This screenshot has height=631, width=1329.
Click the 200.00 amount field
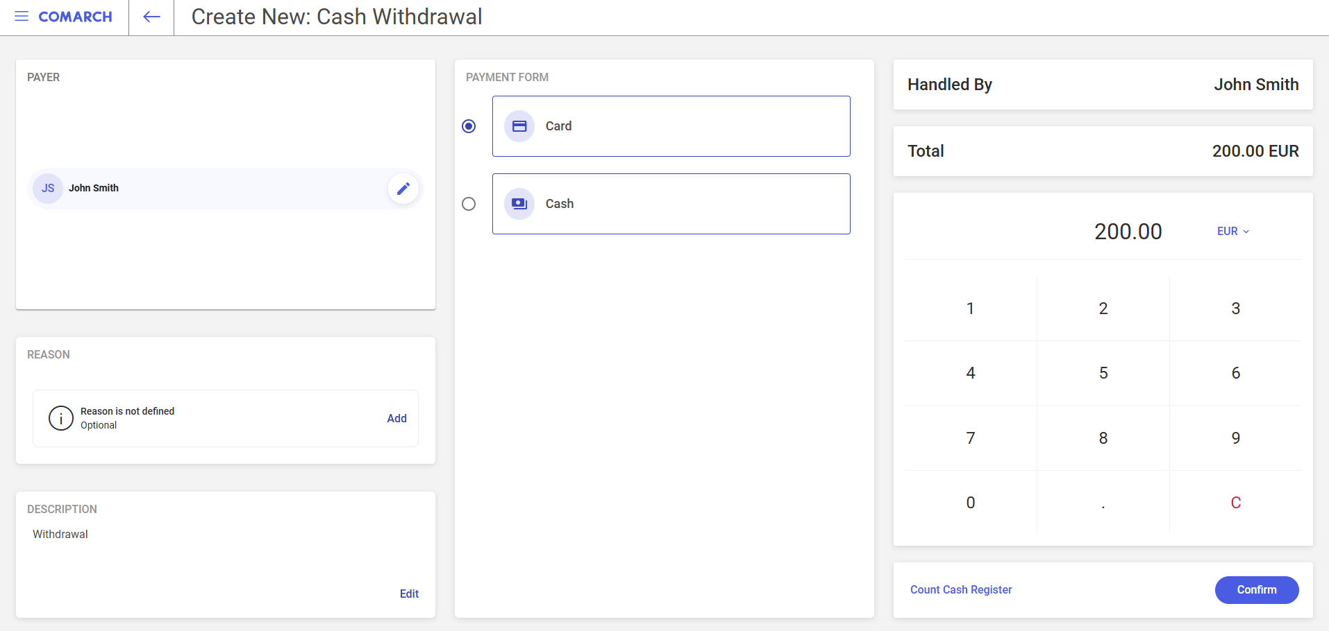point(1128,232)
